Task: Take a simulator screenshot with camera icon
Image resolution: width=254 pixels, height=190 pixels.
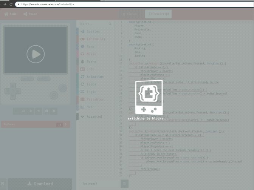Action: tap(46, 111)
